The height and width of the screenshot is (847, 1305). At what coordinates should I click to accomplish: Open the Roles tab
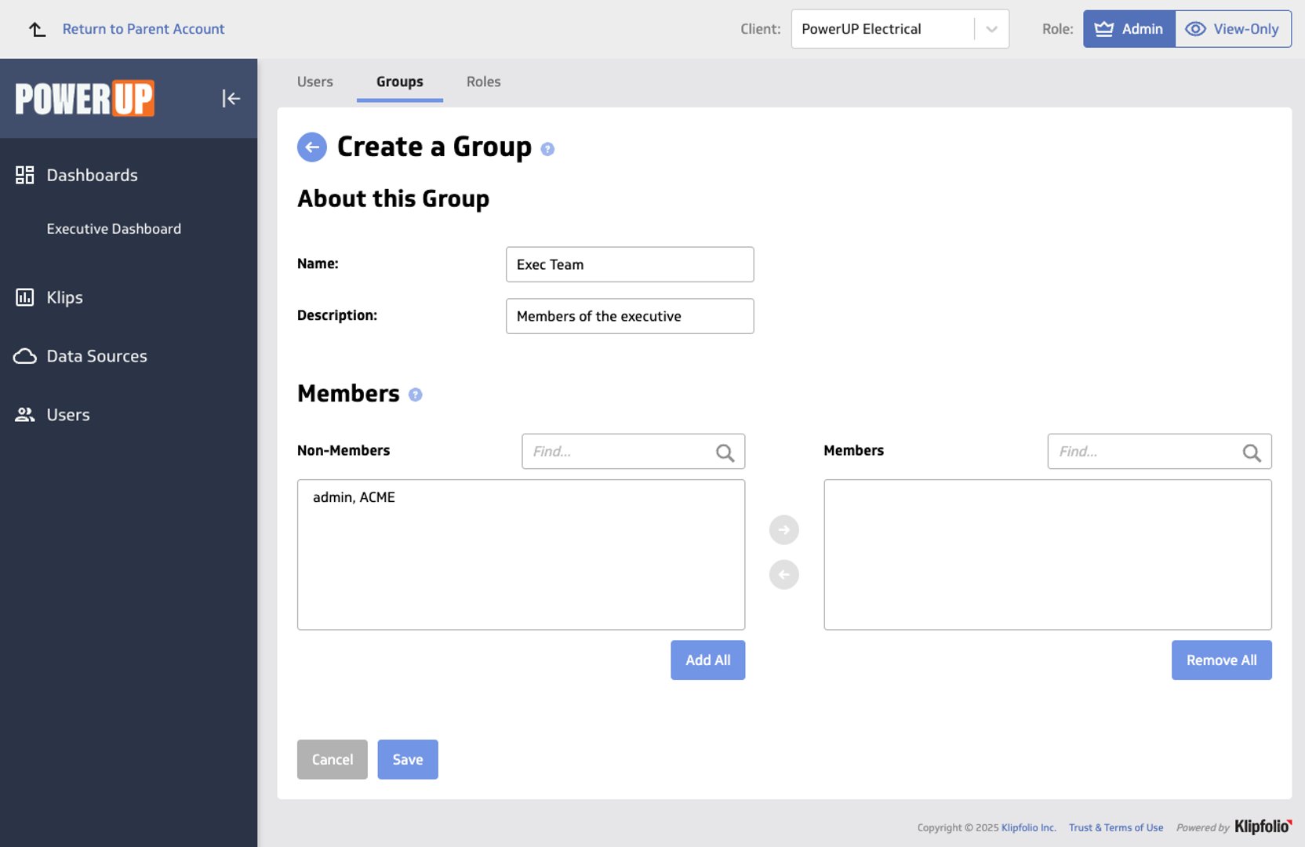(x=483, y=82)
